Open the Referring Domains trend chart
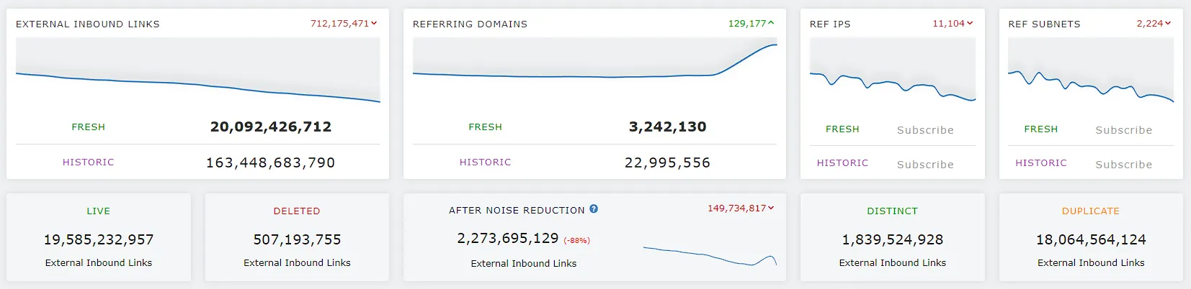 click(595, 72)
